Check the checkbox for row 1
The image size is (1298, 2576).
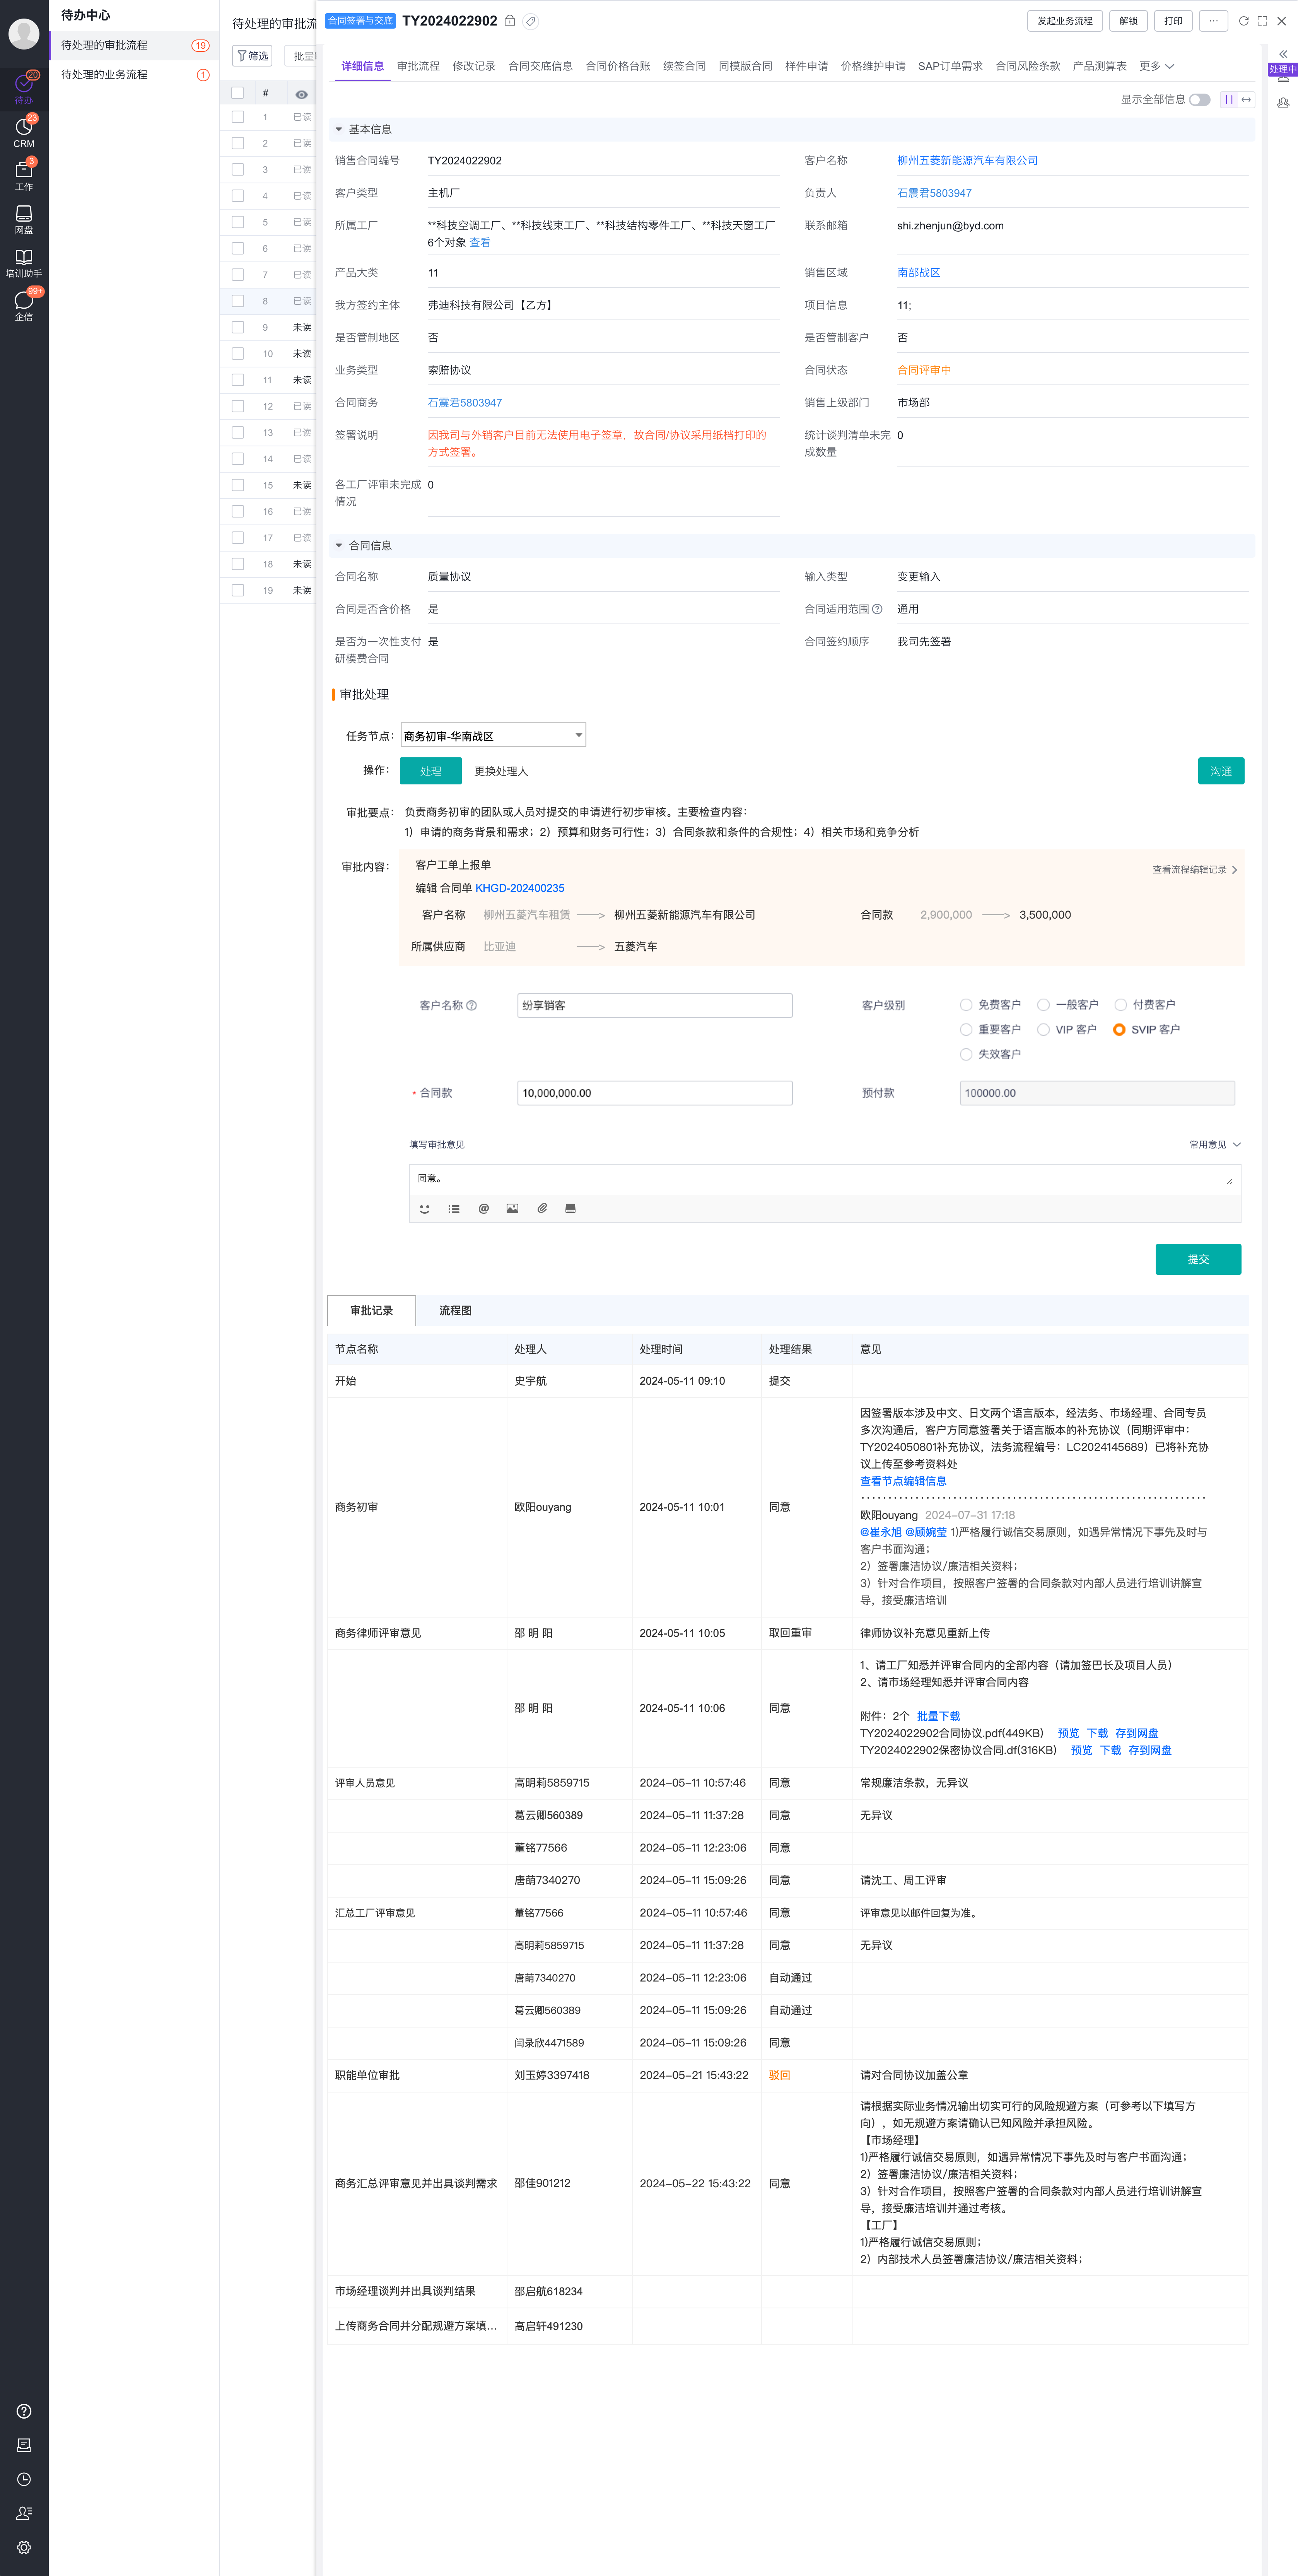click(238, 117)
